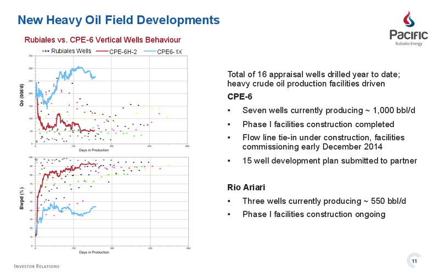
Task: Click bullet 'Phase I facilities construction completed'
Action: [x=318, y=124]
